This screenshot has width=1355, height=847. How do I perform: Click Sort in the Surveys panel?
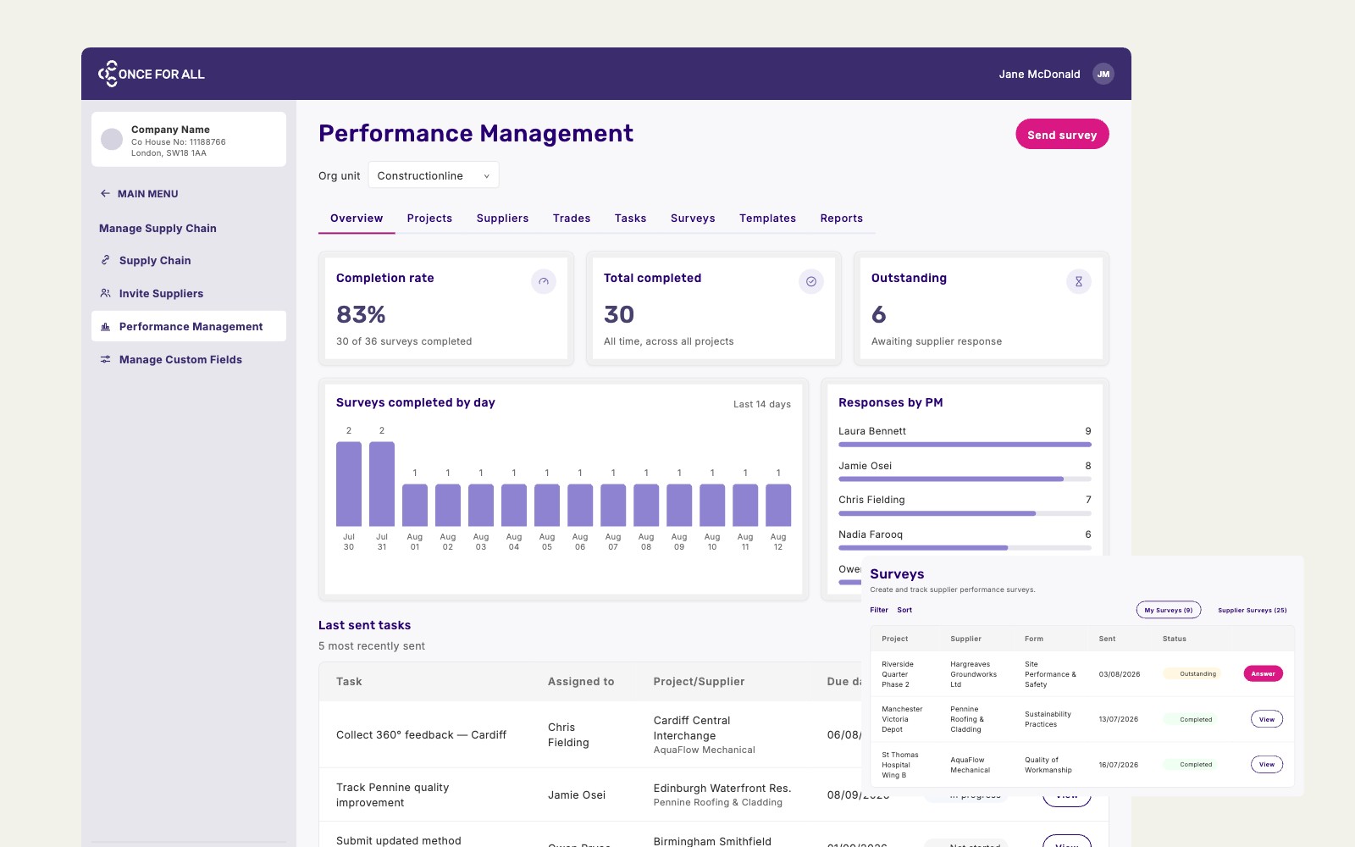pos(904,610)
